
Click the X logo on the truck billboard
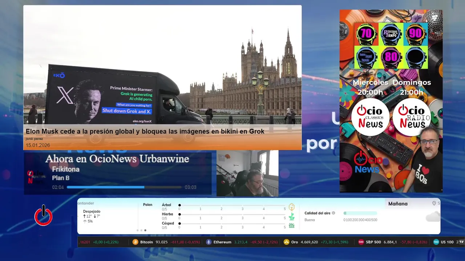coord(65,95)
